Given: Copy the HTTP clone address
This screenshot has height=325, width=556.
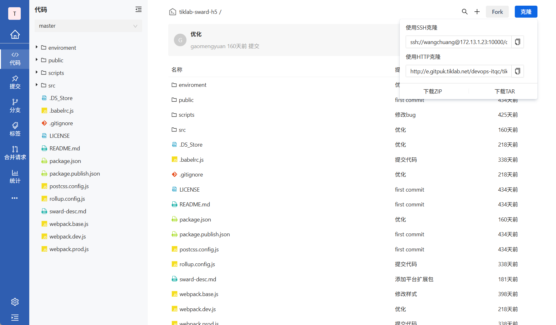Looking at the screenshot, I should click(x=518, y=71).
